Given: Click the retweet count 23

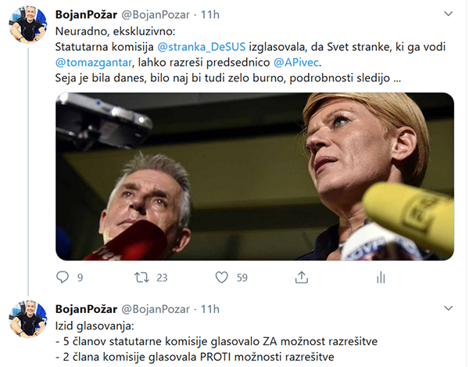Looking at the screenshot, I should [x=162, y=278].
